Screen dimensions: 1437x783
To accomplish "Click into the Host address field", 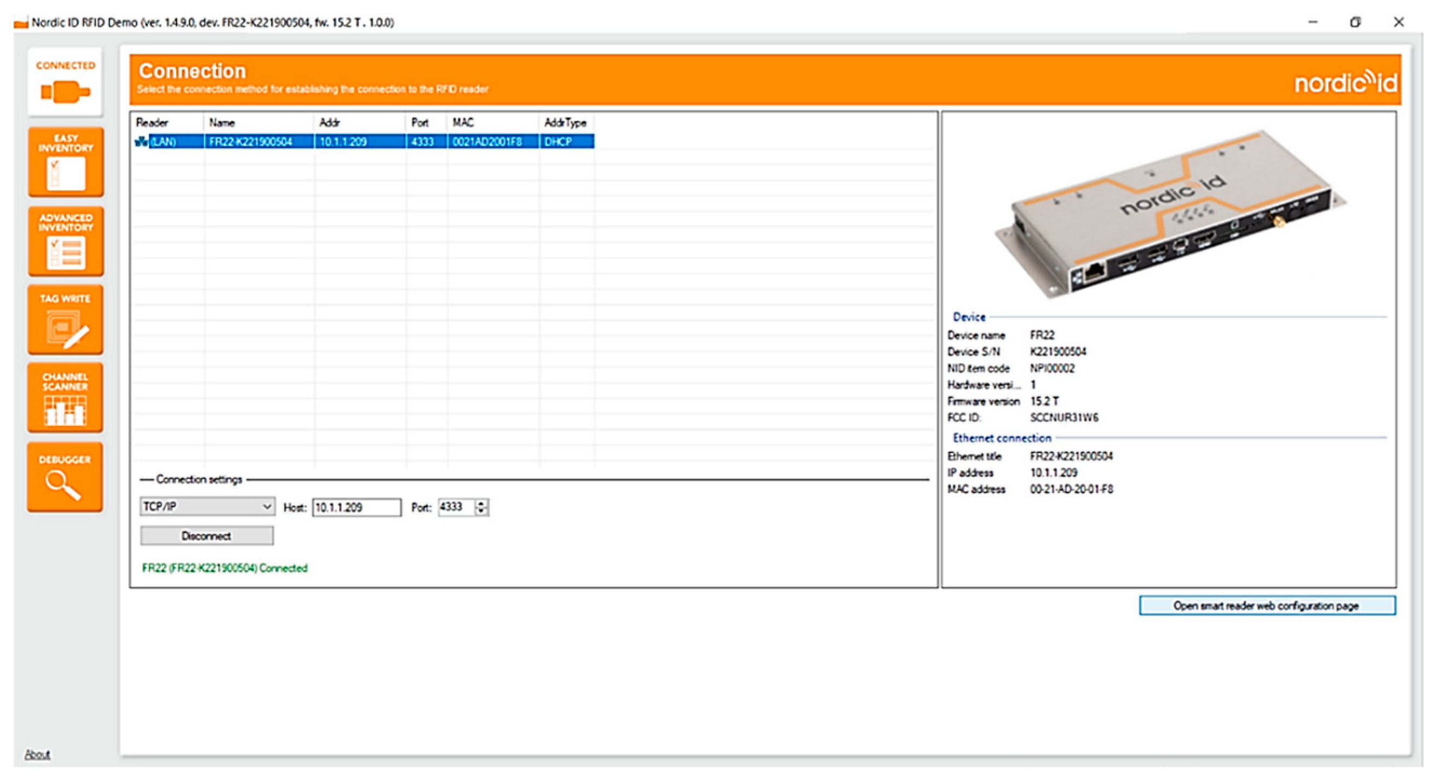I will tap(356, 507).
